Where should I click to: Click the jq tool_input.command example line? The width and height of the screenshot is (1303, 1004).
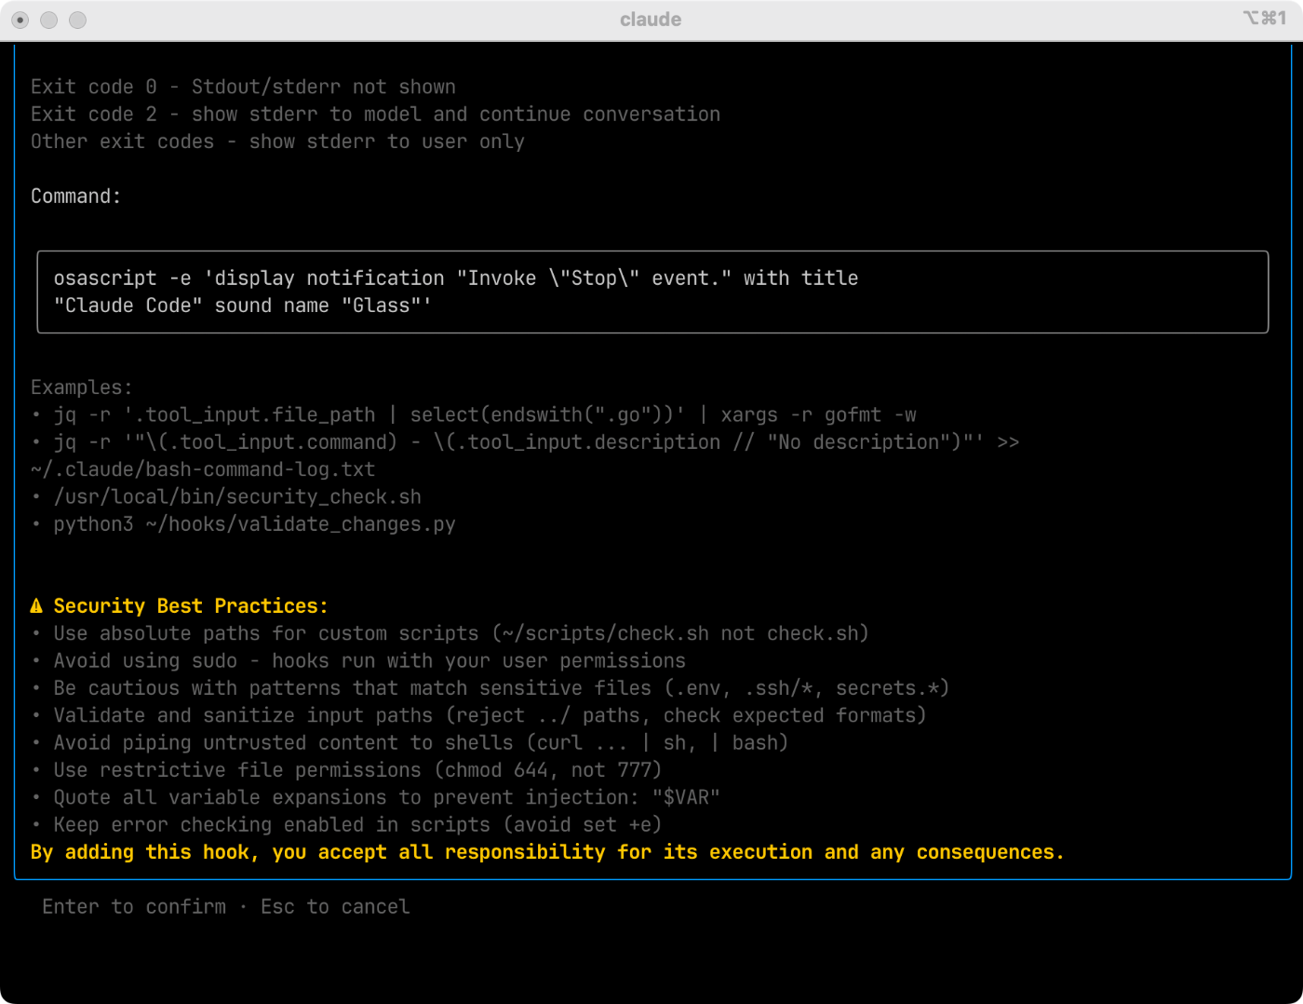click(526, 442)
